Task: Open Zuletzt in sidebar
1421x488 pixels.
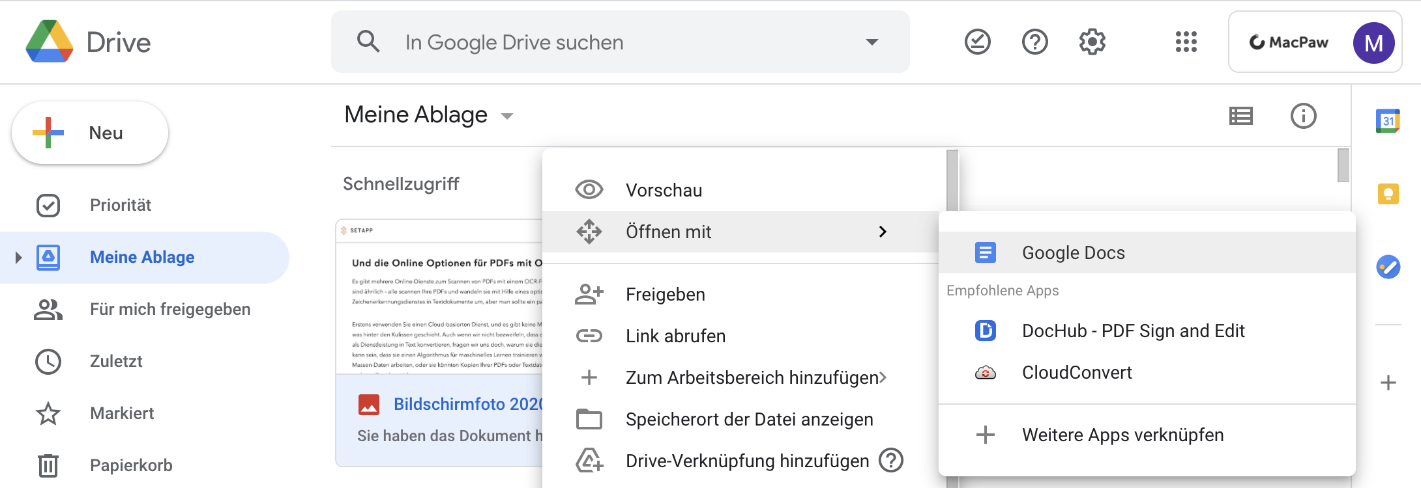Action: coord(145,362)
